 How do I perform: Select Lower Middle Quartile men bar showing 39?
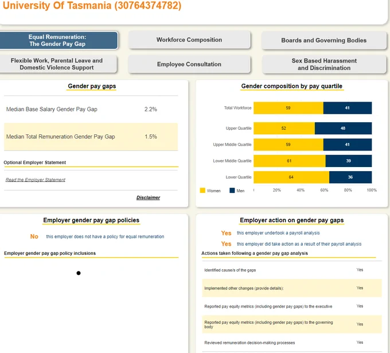(349, 161)
